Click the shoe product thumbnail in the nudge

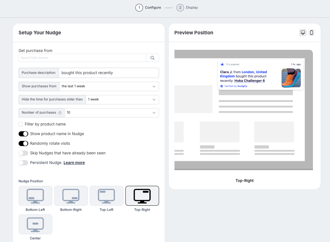point(291,78)
